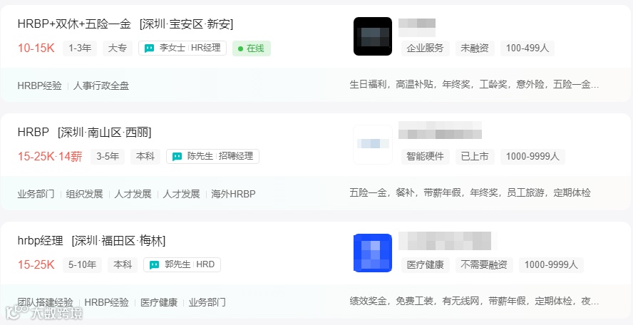Click the 团队搭建经验 keyword tag

(x=45, y=302)
